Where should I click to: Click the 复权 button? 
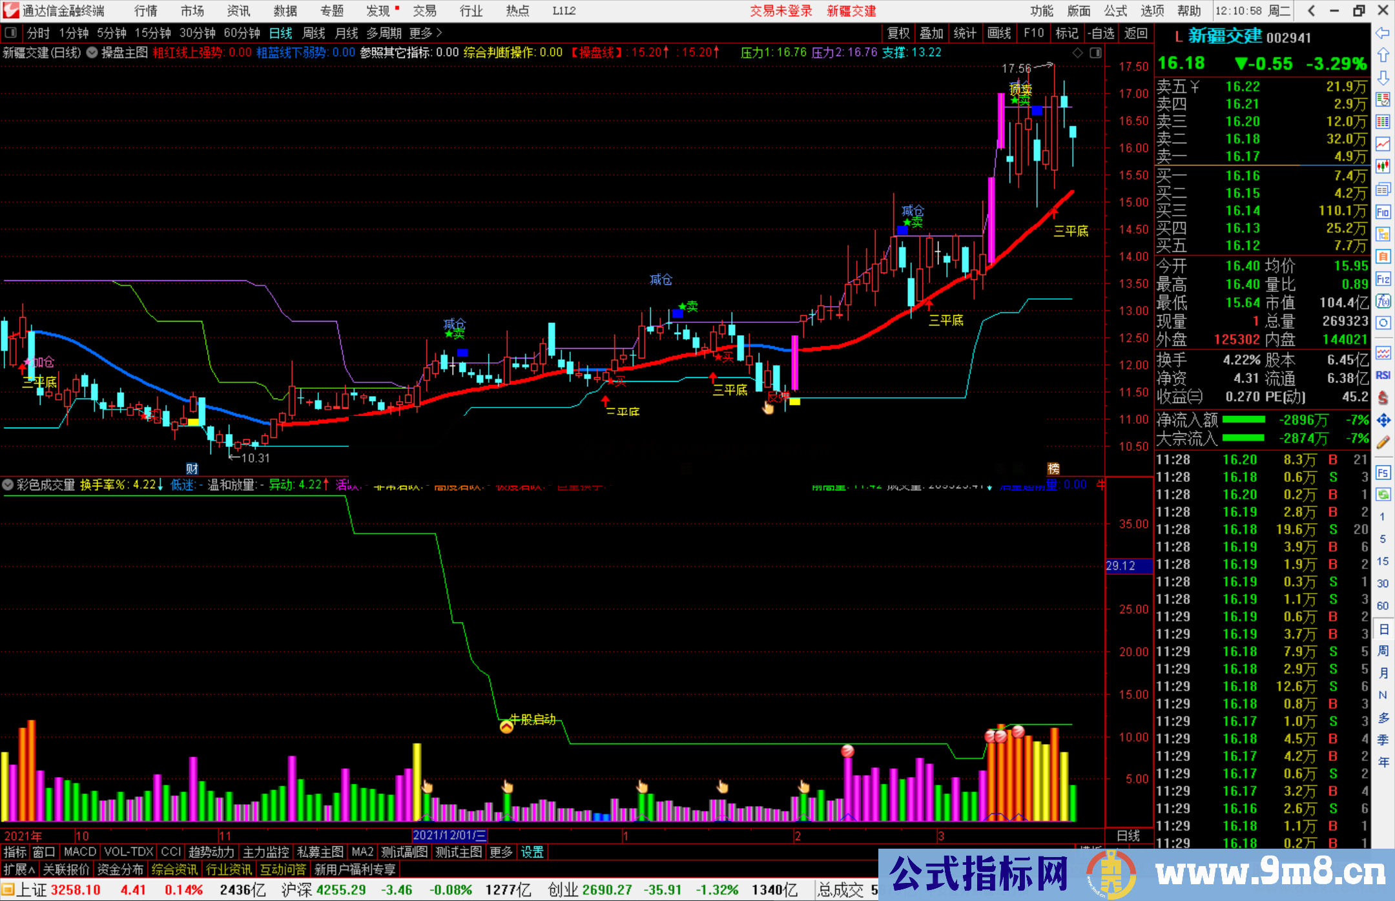[898, 33]
